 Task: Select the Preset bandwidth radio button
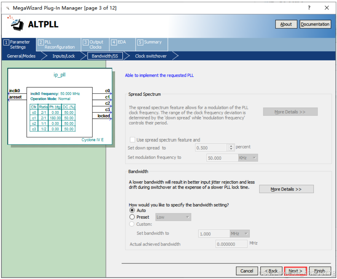pyautogui.click(x=132, y=217)
